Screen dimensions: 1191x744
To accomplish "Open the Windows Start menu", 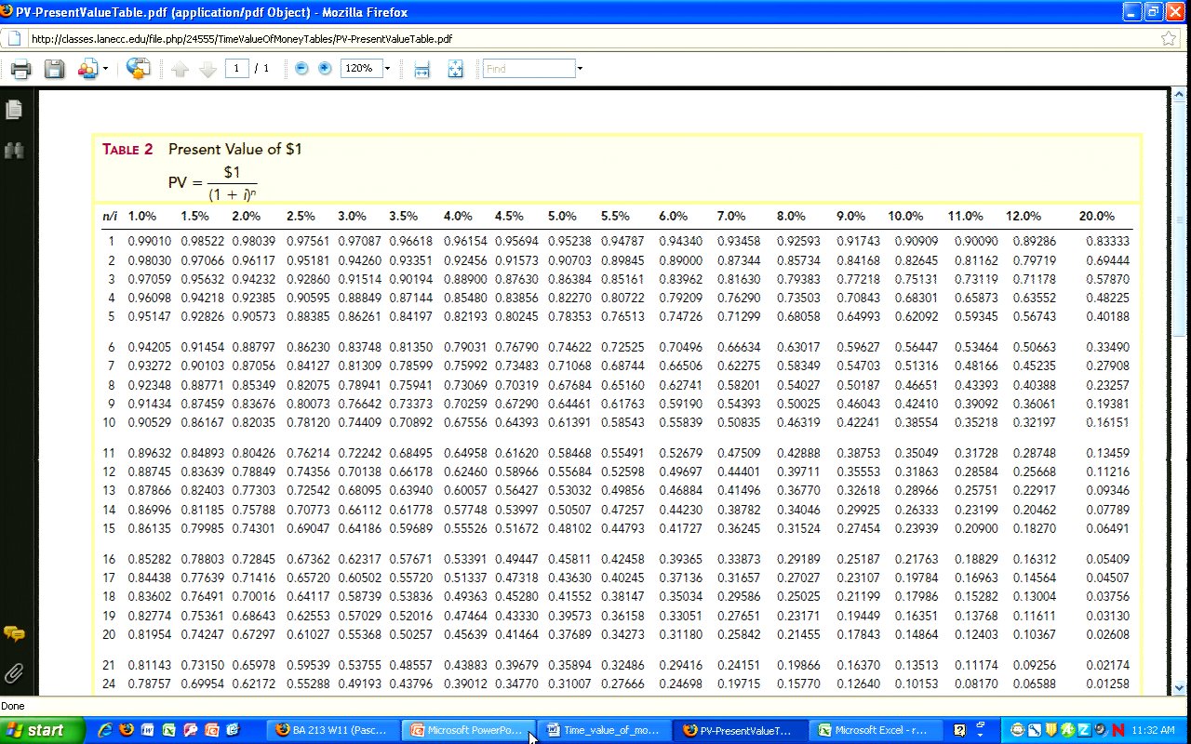I will pos(34,730).
